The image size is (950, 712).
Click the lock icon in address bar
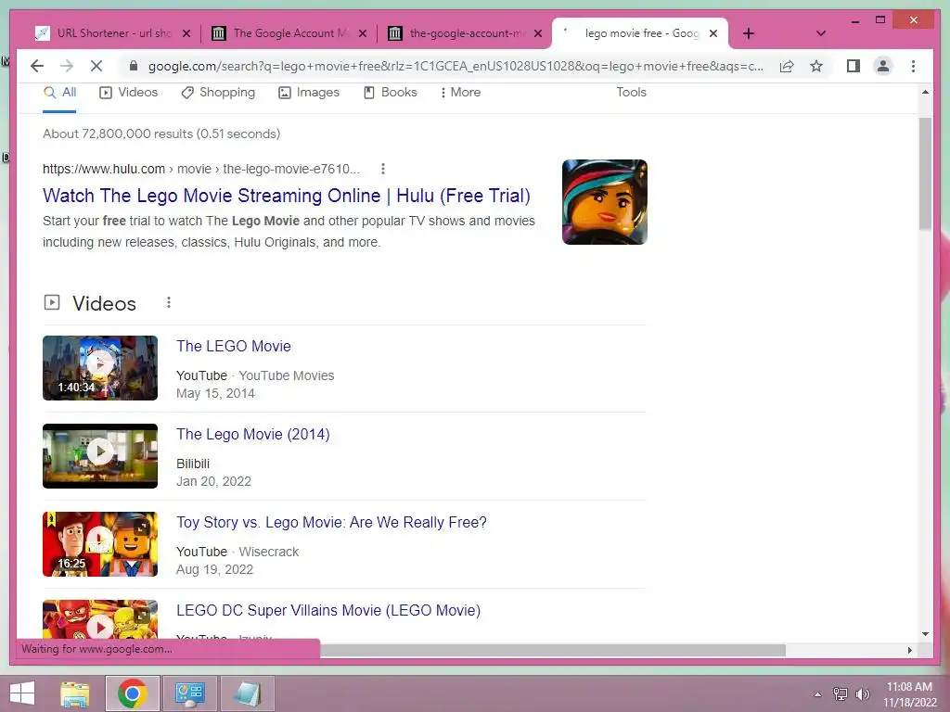pos(134,66)
